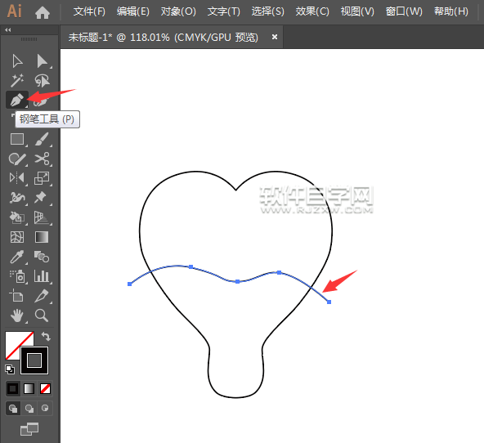Open the 文件(F) menu
This screenshot has width=484, height=443.
89,11
